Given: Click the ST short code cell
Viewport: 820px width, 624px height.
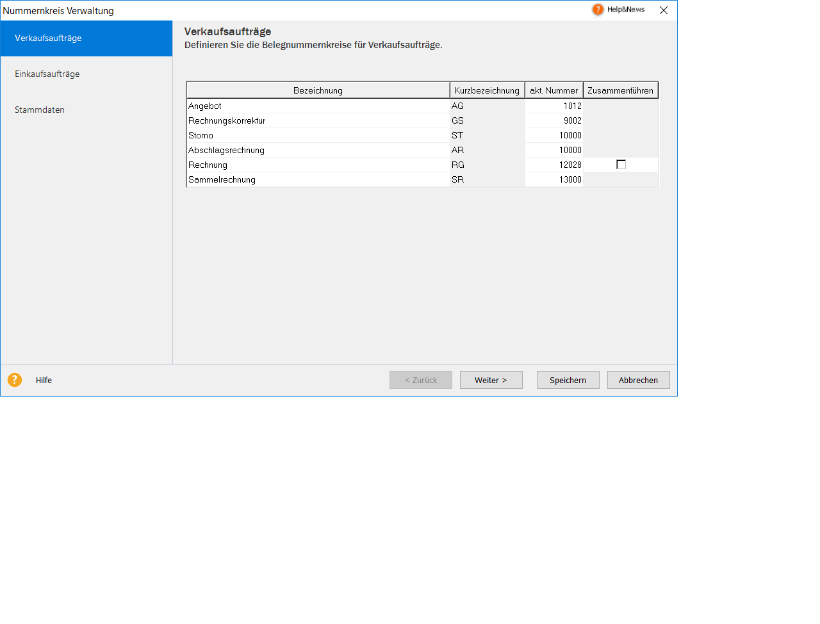Looking at the screenshot, I should (488, 136).
